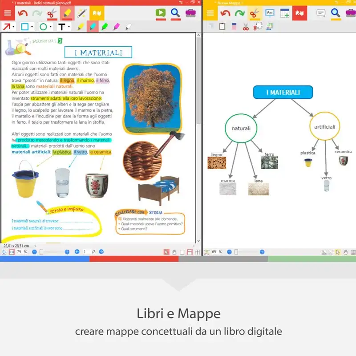This screenshot has height=356, width=356.
Task: Go to next page in PDF viewer
Action: click(101, 252)
